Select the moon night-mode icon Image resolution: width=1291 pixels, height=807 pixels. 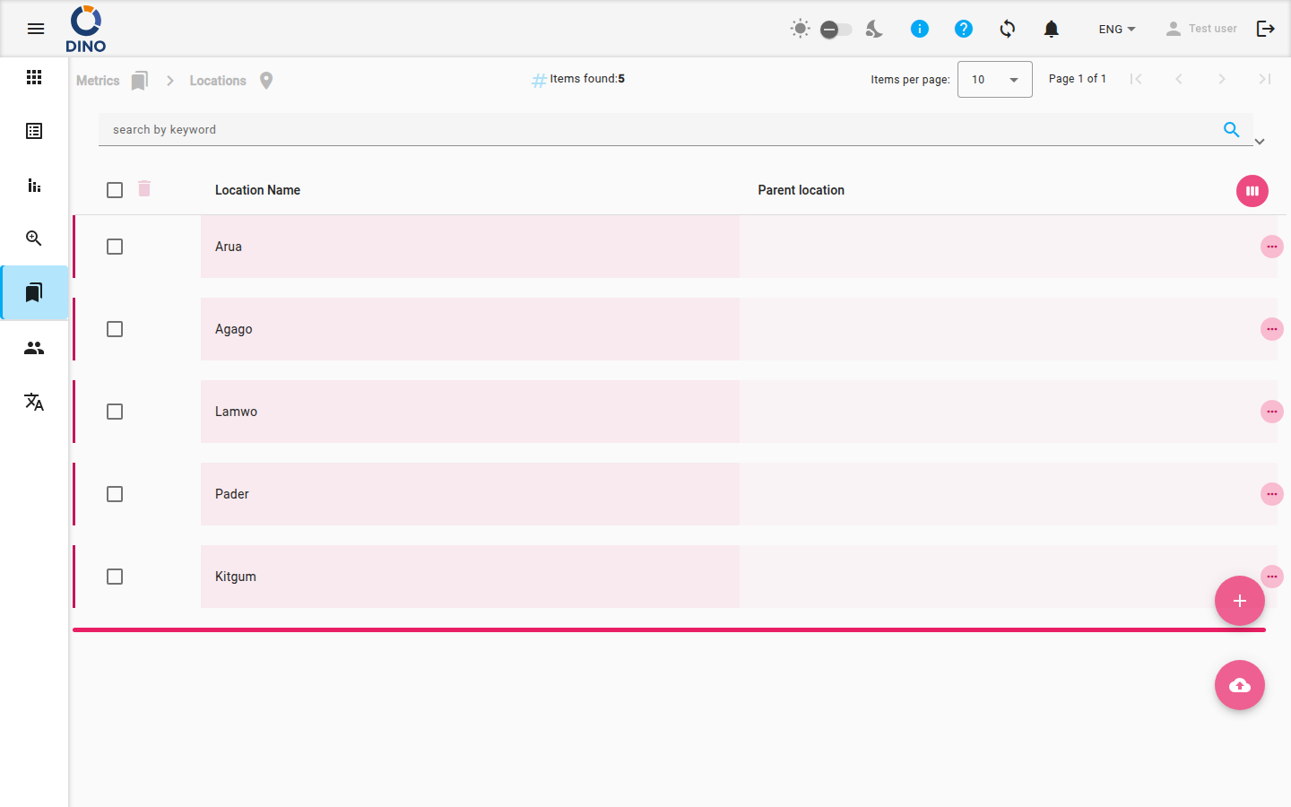[874, 29]
